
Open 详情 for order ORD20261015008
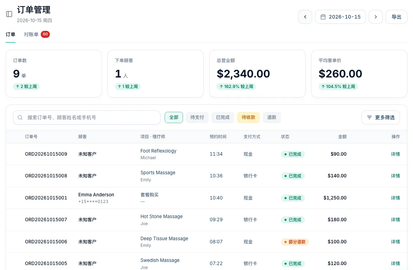click(x=395, y=176)
